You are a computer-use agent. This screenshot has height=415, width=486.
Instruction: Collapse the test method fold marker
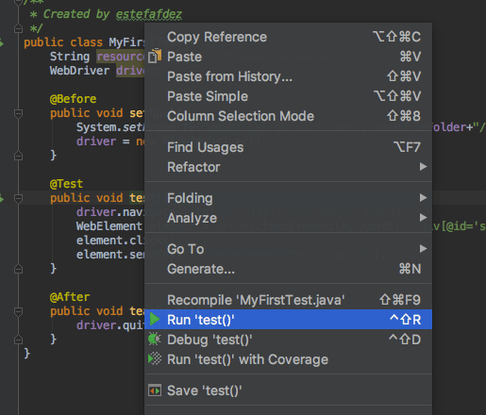click(19, 198)
